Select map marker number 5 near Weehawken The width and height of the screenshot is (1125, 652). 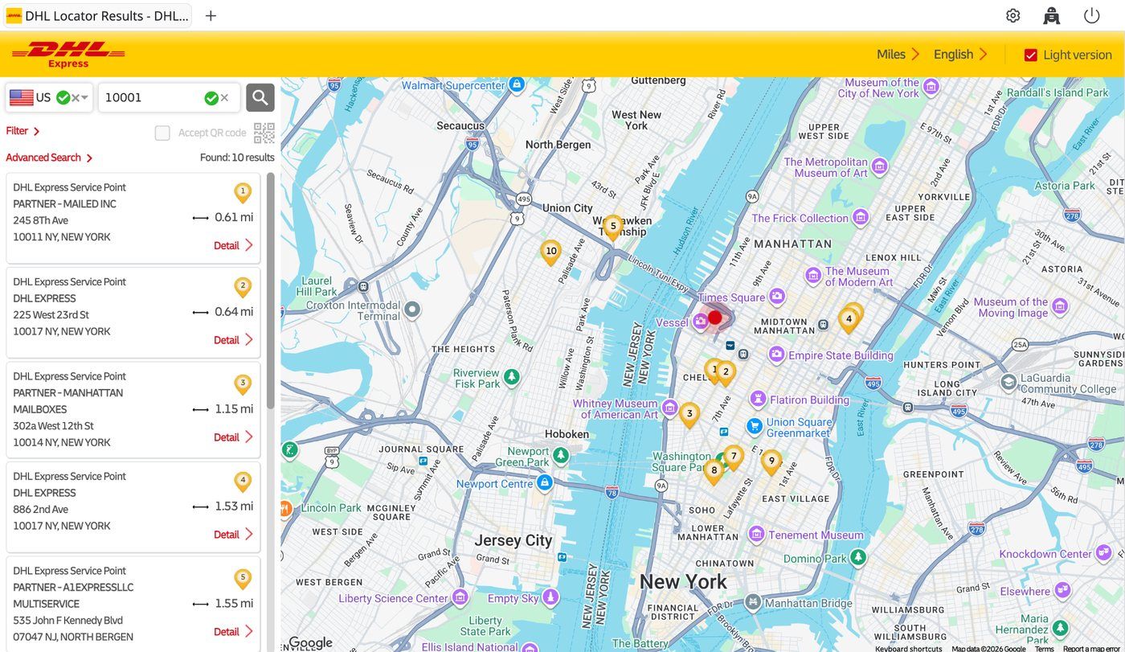tap(613, 228)
